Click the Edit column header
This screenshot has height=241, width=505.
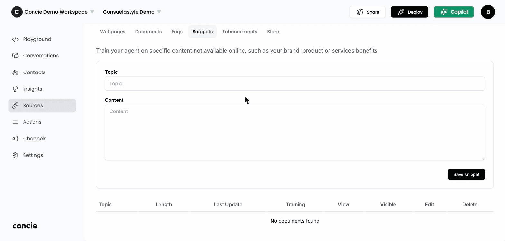tap(429, 205)
